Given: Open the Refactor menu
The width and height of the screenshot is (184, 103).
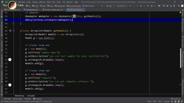Looking at the screenshot, I should [x=42, y=2].
